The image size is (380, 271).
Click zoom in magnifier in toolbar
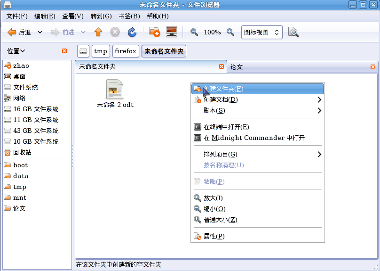(x=230, y=32)
